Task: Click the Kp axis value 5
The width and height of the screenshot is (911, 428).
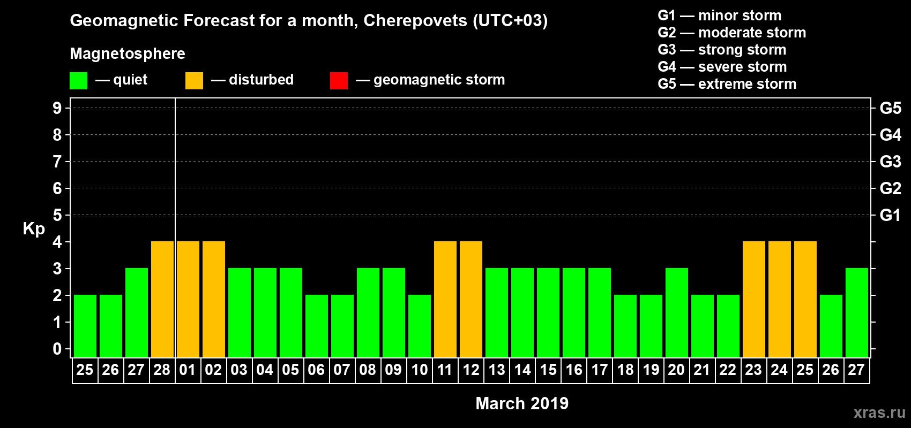Action: [x=57, y=215]
